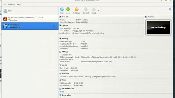Viewport: 175px width, 98px height.
Task: Click the Discard toolbar icon
Action: (x=86, y=9)
